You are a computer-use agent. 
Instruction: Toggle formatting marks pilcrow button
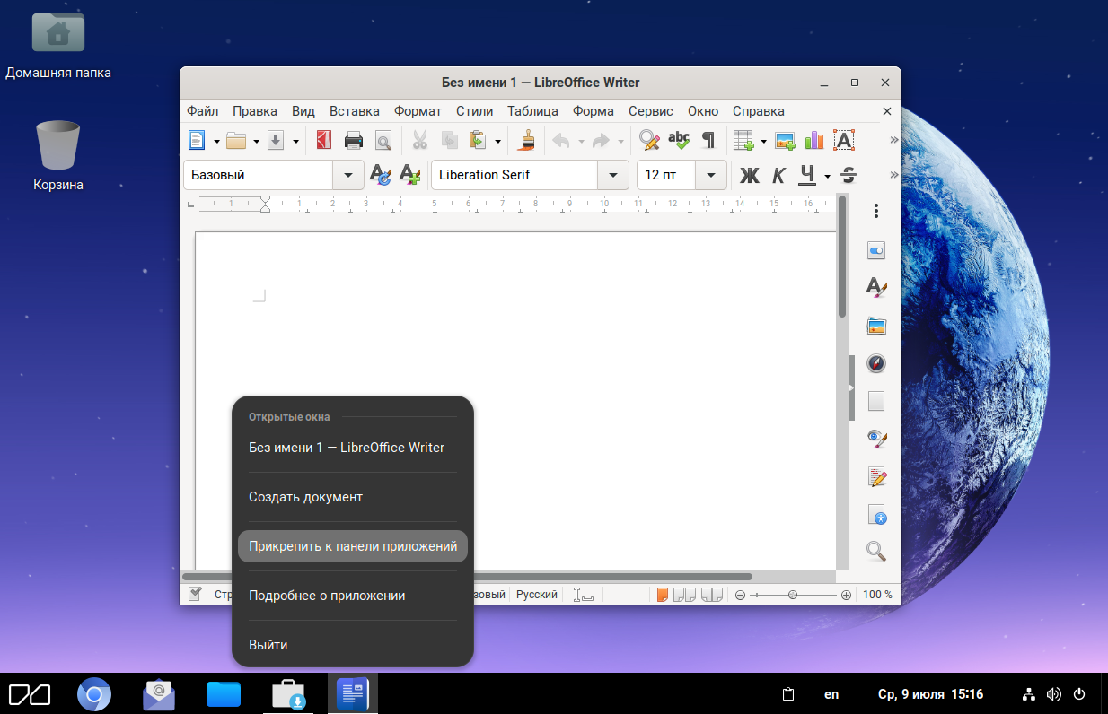pos(708,141)
